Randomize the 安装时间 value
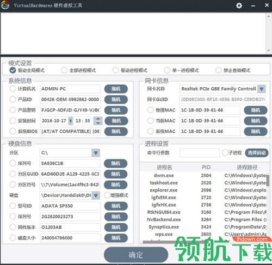 coord(116,121)
